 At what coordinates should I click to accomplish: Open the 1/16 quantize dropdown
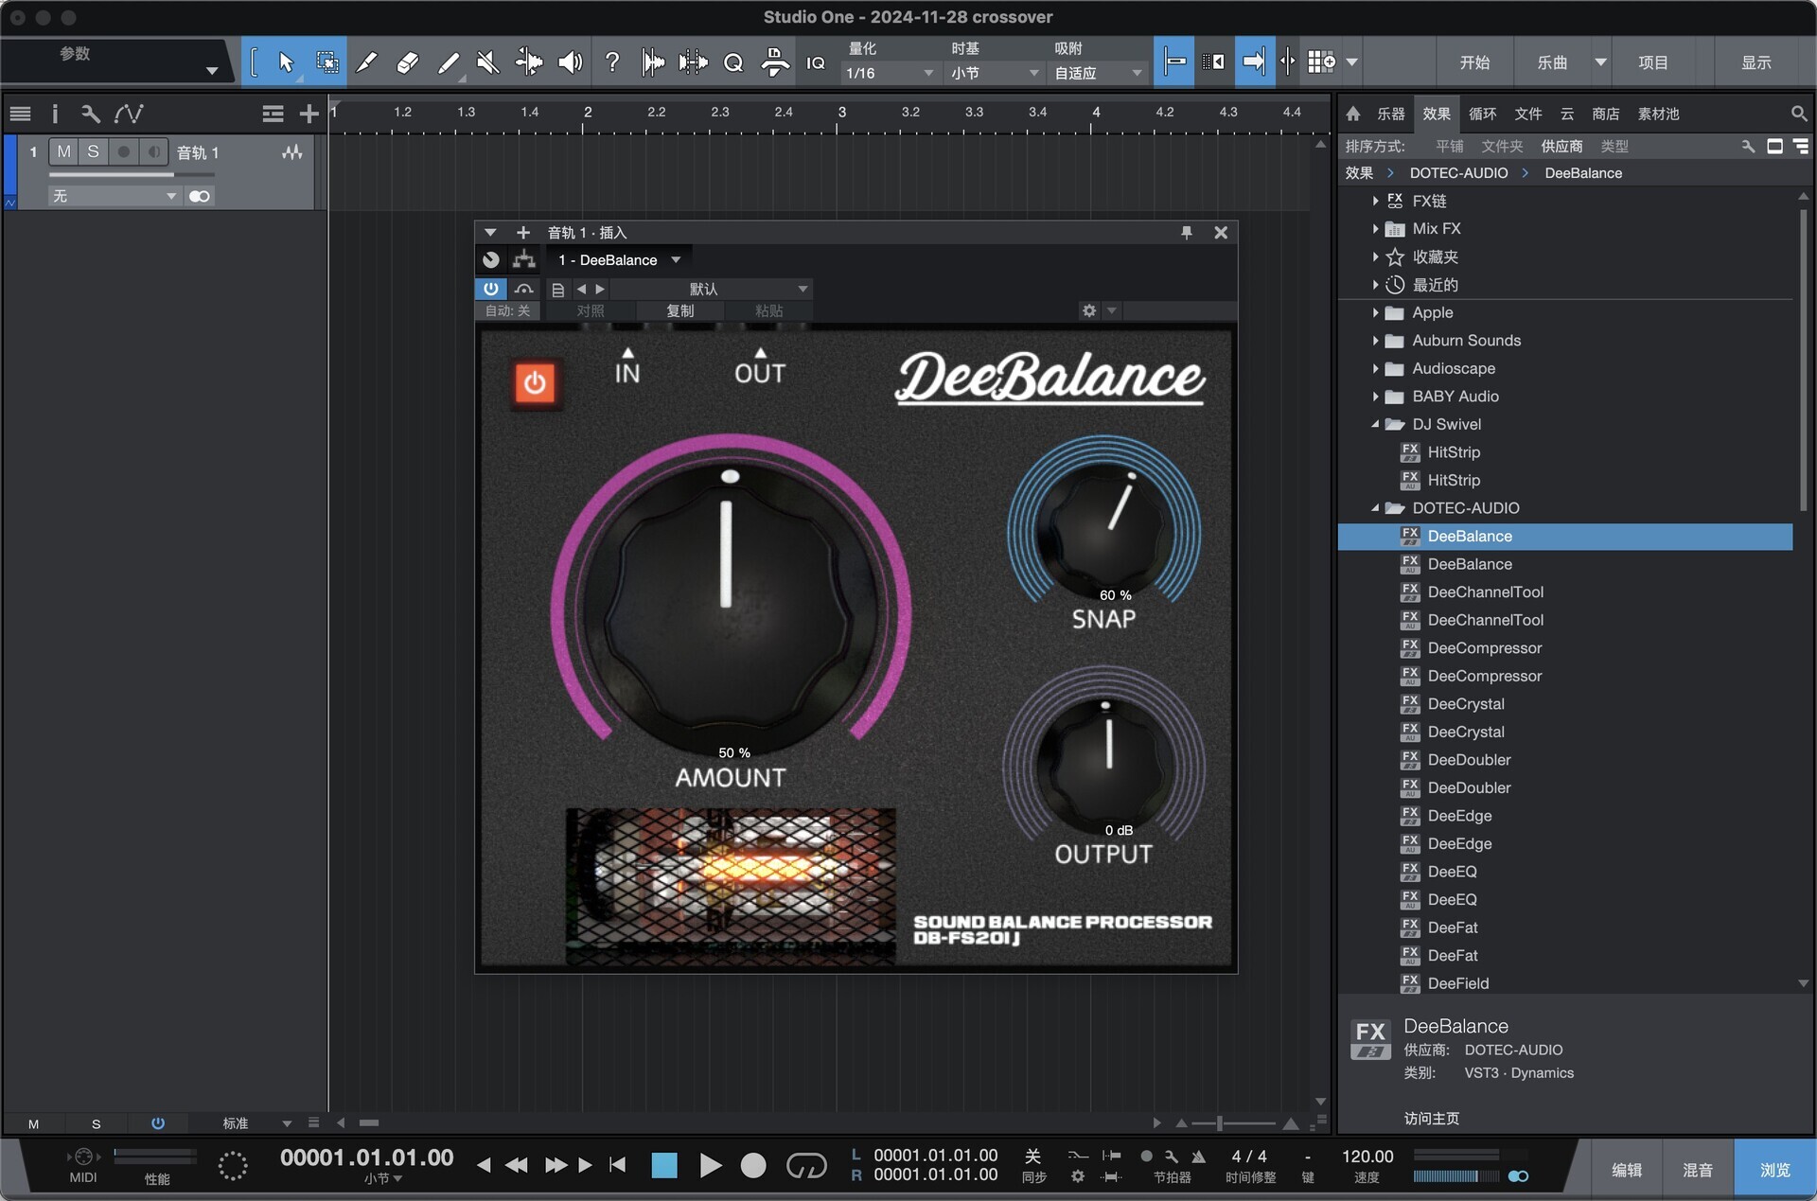[890, 73]
